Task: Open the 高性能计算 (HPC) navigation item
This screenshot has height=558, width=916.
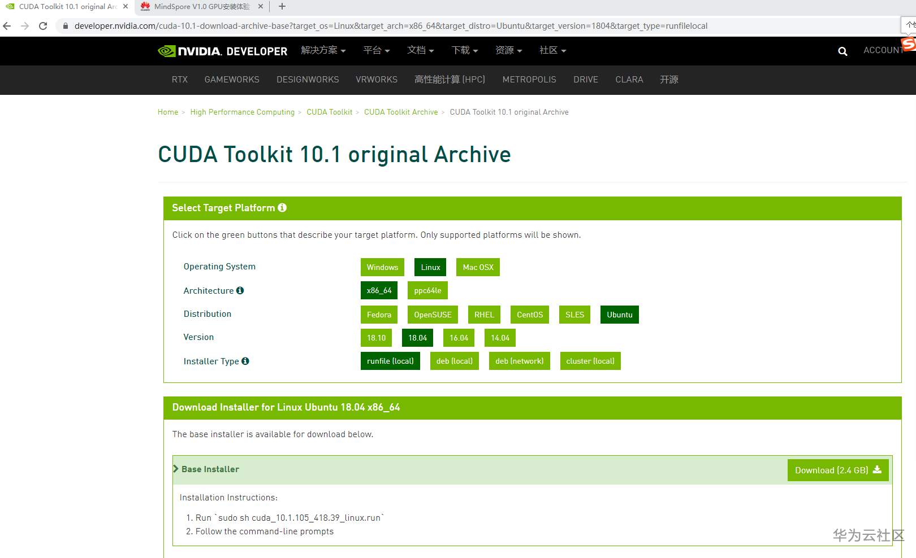Action: click(x=450, y=80)
